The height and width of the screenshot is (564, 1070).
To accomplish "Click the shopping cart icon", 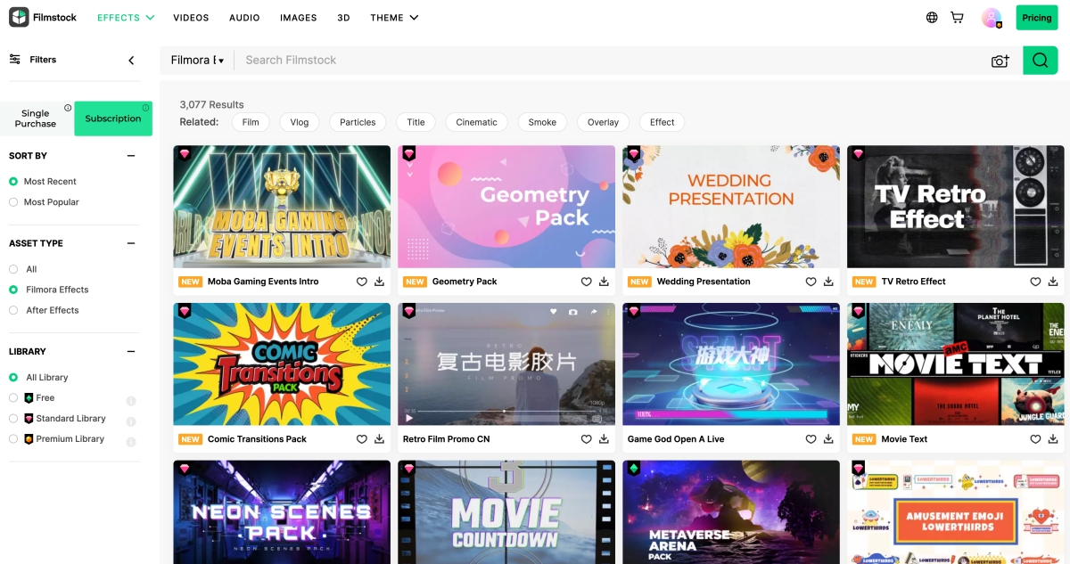I will pos(957,18).
